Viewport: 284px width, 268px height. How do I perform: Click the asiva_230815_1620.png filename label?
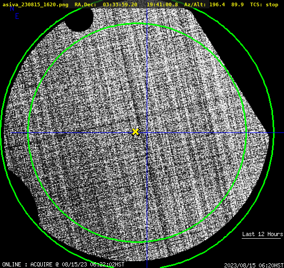point(35,5)
